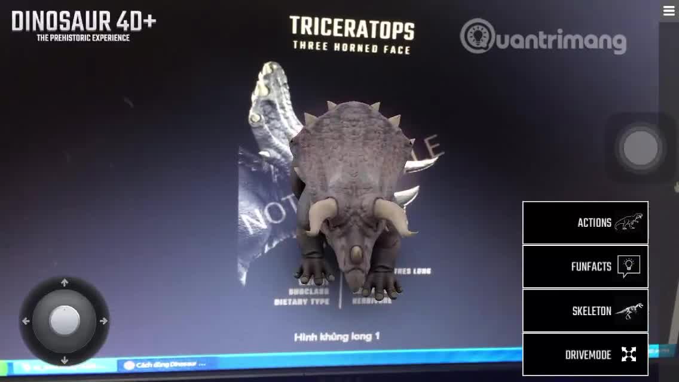Click the DRIVEMODE expand arrows icon
The image size is (679, 382).
(629, 355)
